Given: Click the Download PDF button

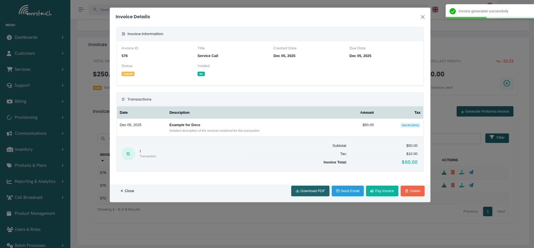Looking at the screenshot, I should point(310,191).
